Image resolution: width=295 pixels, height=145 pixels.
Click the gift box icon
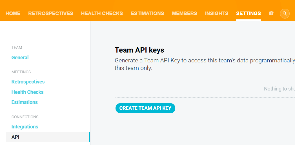click(x=271, y=13)
